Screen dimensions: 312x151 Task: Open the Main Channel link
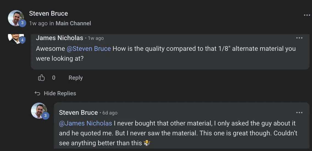(x=73, y=23)
